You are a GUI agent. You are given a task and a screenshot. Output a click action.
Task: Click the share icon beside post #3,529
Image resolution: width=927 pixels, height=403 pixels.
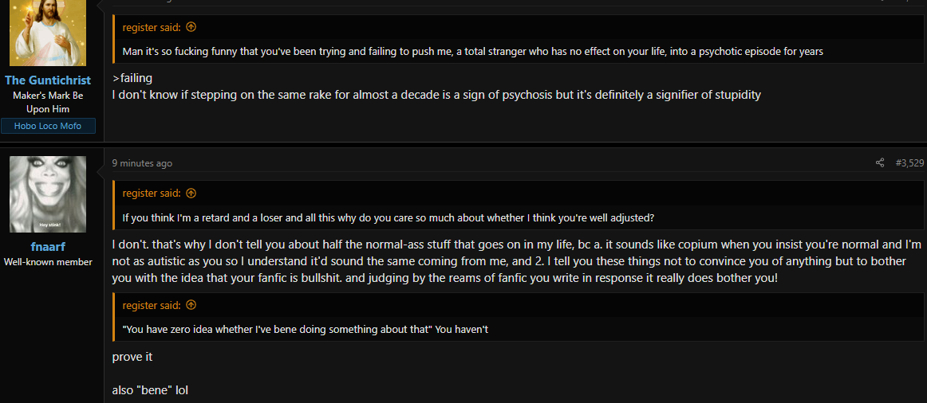(x=880, y=162)
